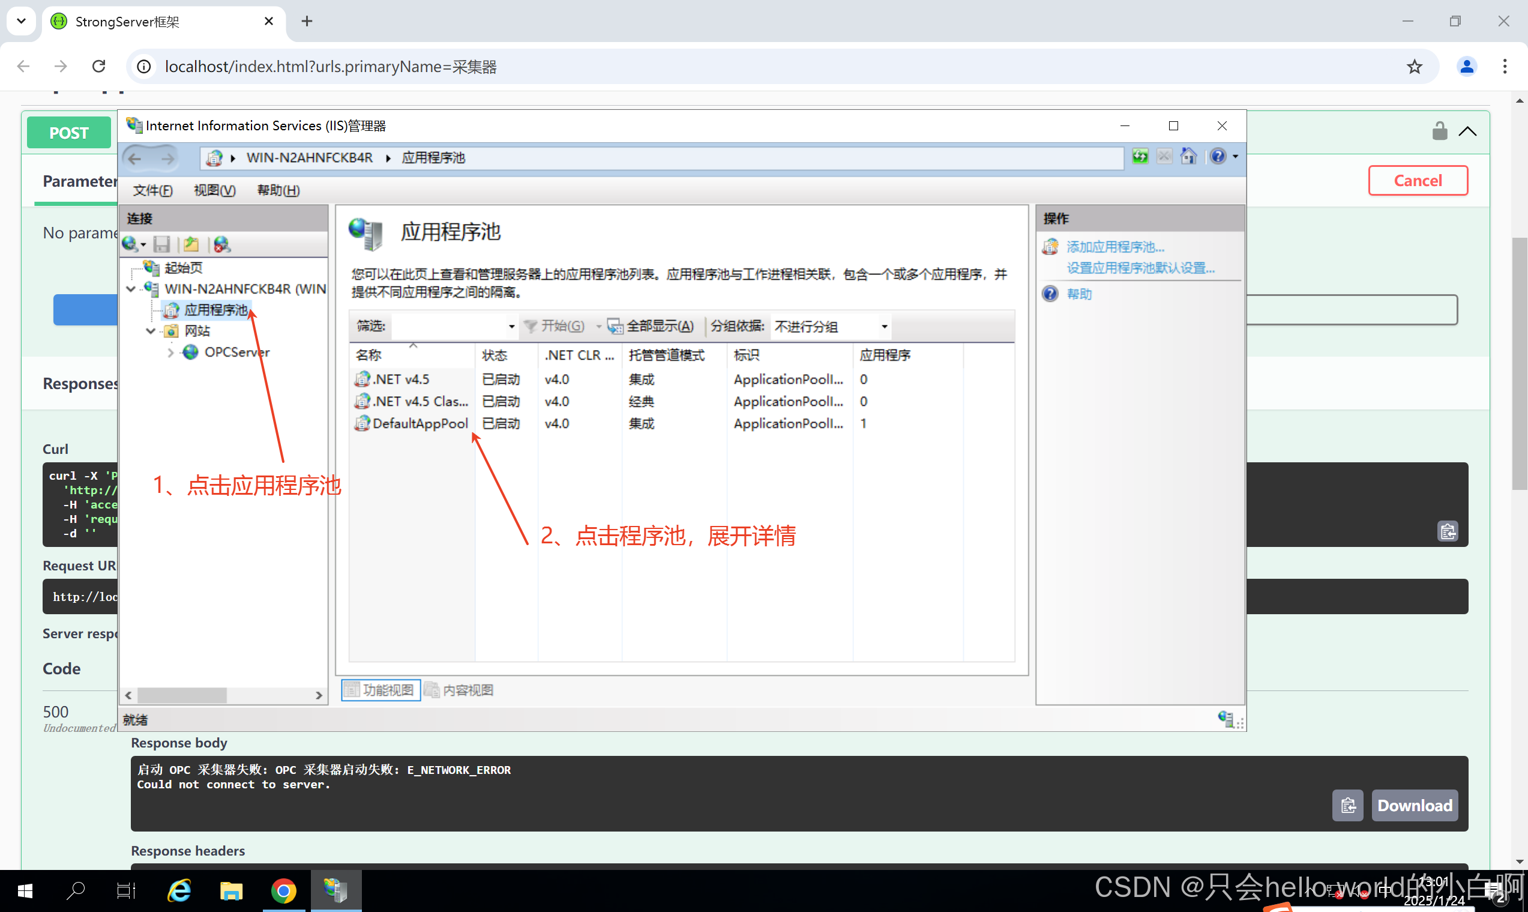Viewport: 1528px width, 912px height.
Task: Click the delete connection icon
Action: (x=221, y=244)
